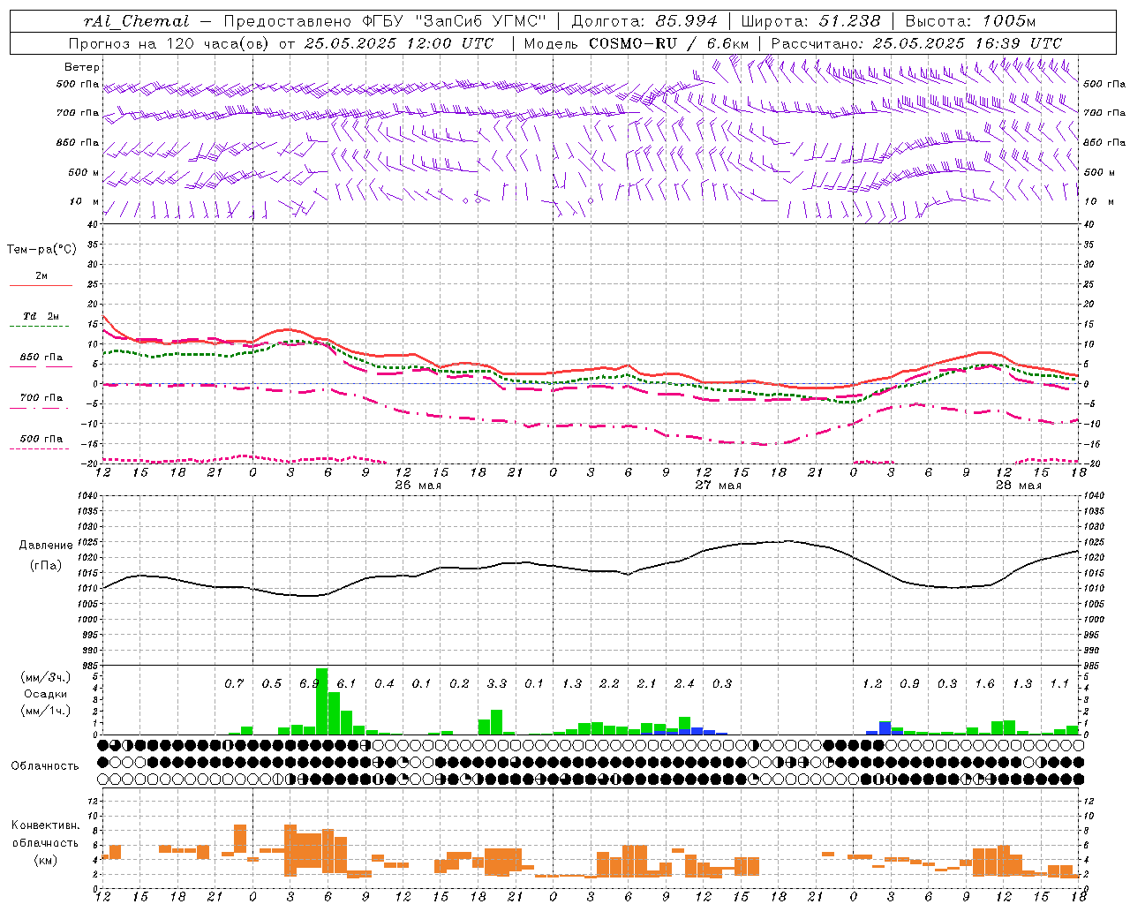Click the 1.6 precipitation total value
Viewport: 1130px width, 904px height.
coord(984,684)
